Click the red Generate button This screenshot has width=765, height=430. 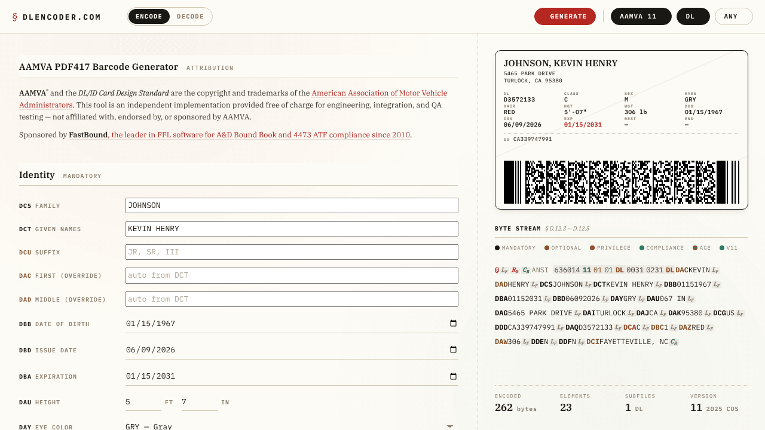(x=565, y=17)
